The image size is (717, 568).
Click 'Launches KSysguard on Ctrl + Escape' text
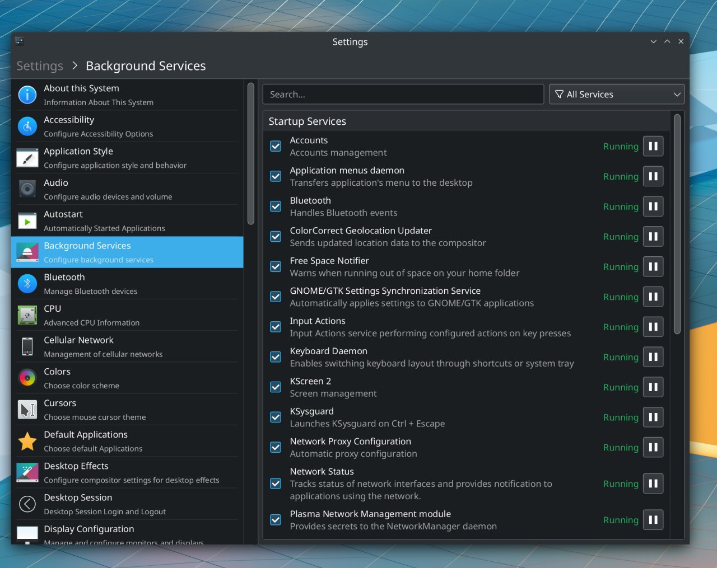click(x=367, y=424)
